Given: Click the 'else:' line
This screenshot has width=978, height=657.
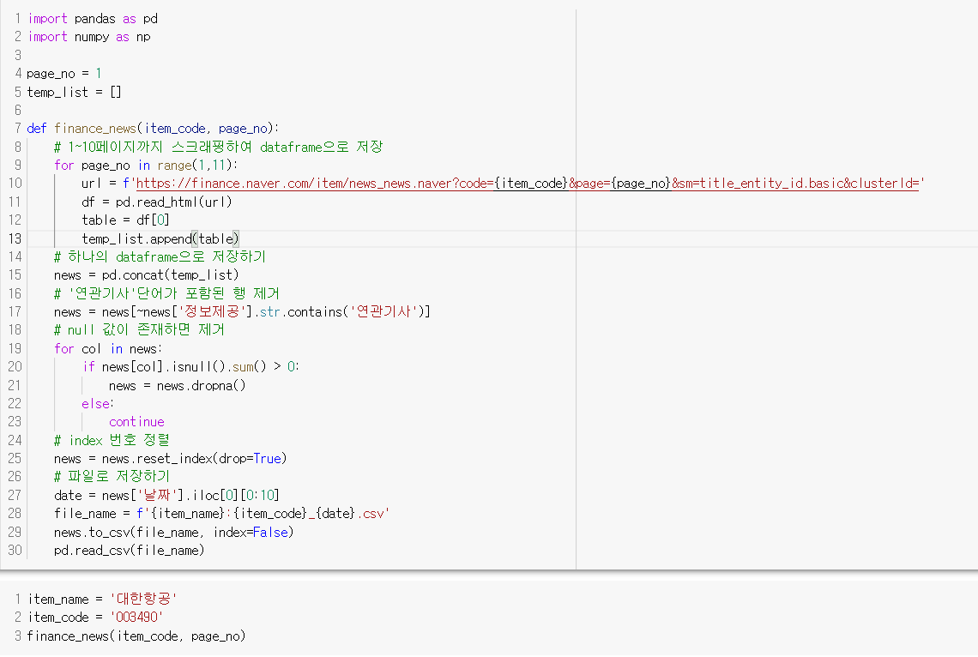Looking at the screenshot, I should click(x=98, y=403).
